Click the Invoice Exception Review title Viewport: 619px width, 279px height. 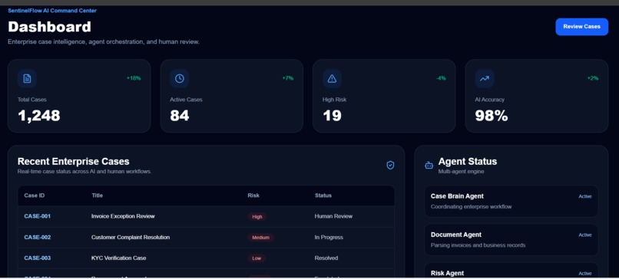[x=123, y=216]
